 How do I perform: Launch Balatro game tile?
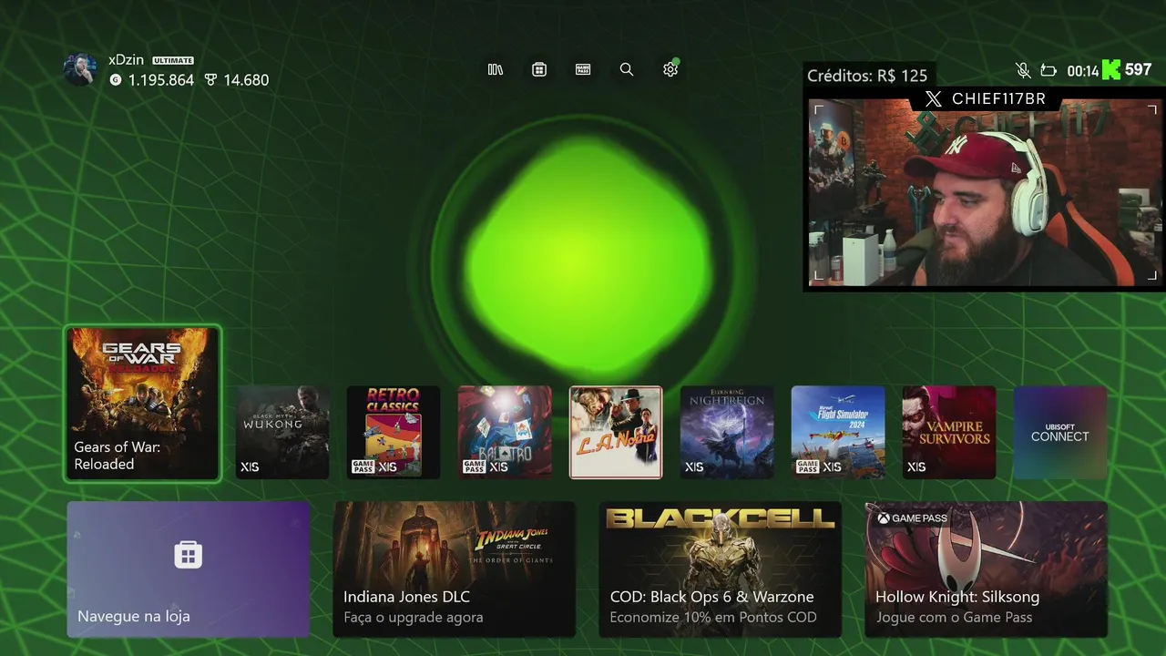505,432
